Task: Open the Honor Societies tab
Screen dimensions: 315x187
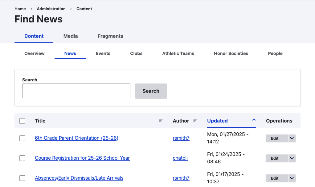Action: [x=231, y=53]
